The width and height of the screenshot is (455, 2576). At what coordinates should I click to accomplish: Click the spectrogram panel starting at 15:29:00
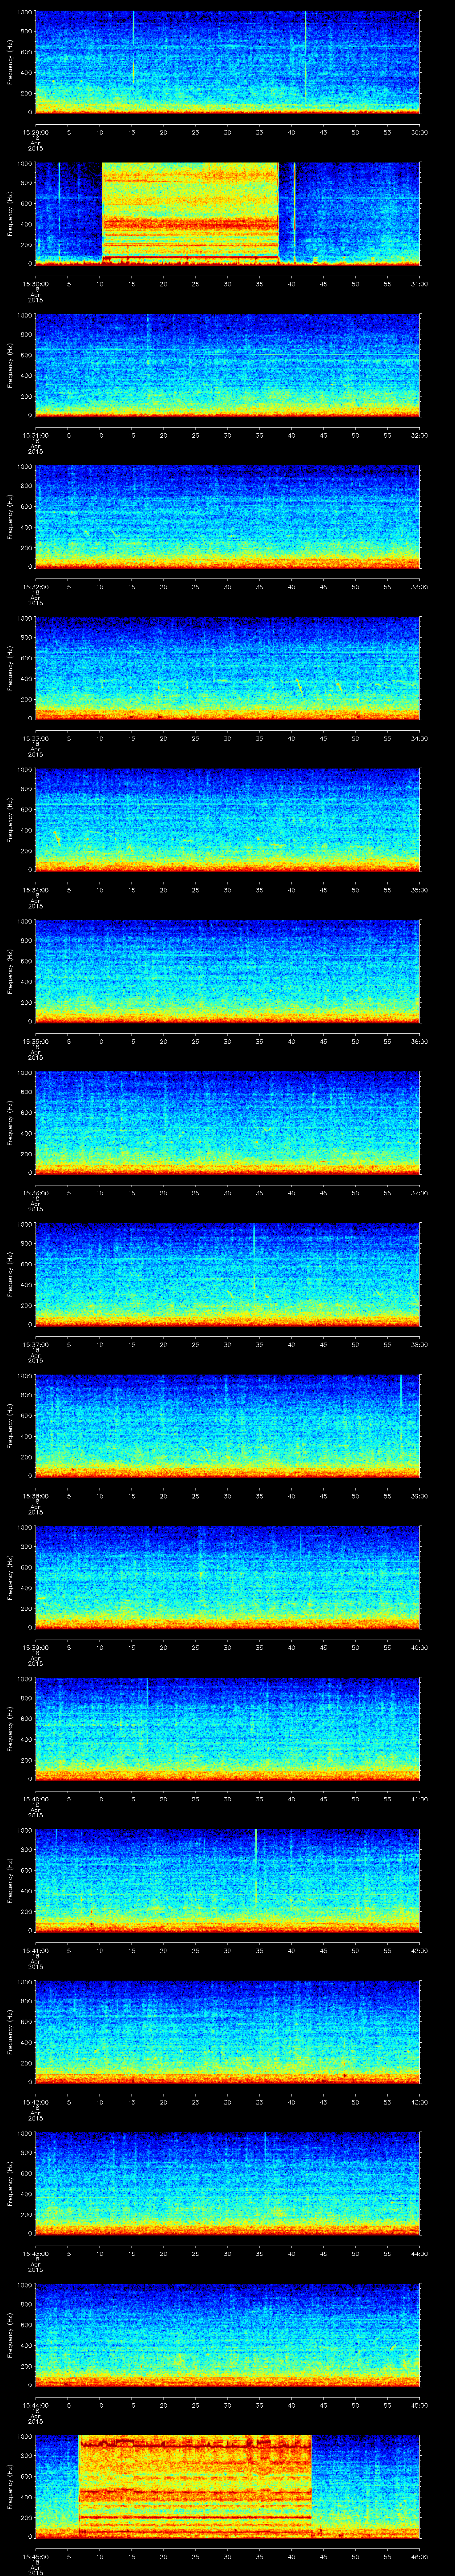pos(228,62)
